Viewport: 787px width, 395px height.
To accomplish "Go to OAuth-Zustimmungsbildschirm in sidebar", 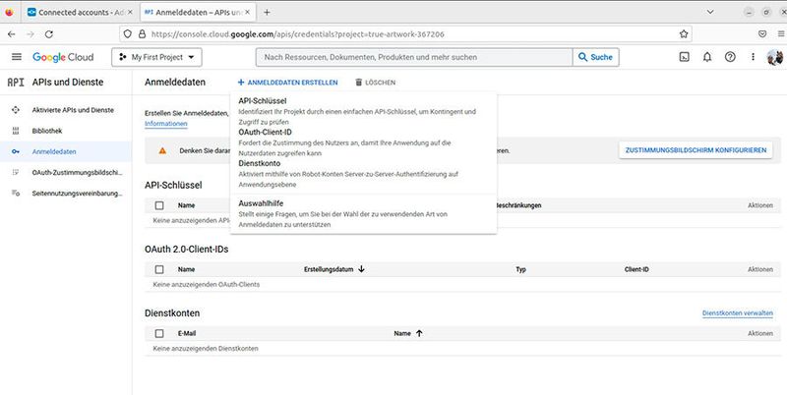I will pyautogui.click(x=78, y=172).
